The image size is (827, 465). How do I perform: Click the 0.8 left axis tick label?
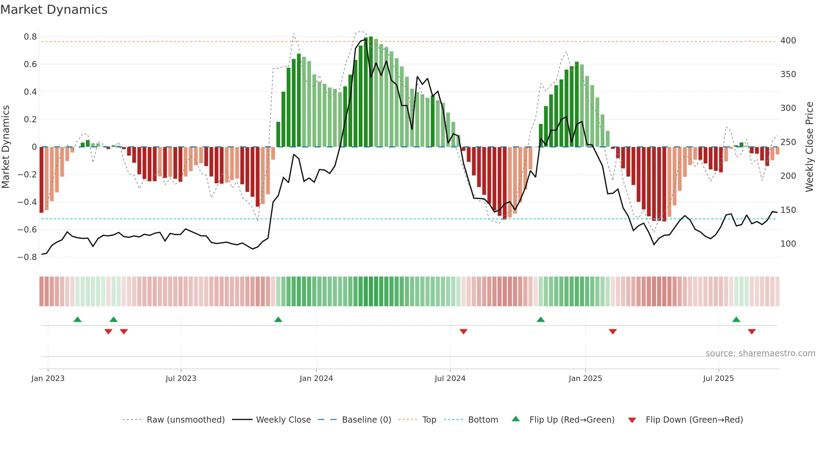30,37
